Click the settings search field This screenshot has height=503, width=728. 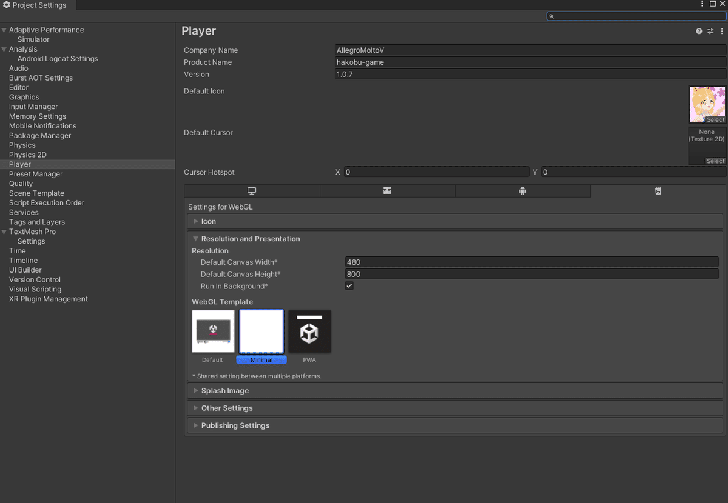(636, 16)
